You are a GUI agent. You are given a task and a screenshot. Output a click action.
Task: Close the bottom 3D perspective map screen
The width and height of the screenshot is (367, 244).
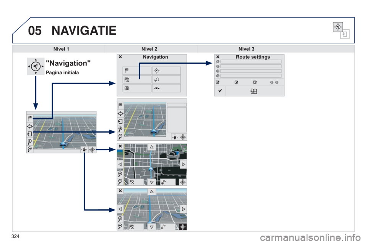(x=120, y=191)
